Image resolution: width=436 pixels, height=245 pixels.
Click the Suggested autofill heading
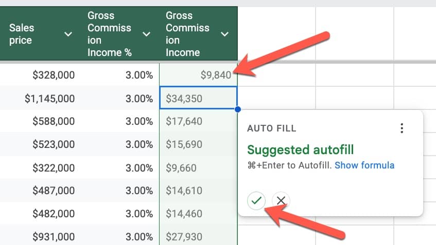[x=300, y=150]
